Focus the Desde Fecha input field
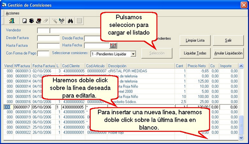The height and width of the screenshot is (144, 249). coord(93,38)
